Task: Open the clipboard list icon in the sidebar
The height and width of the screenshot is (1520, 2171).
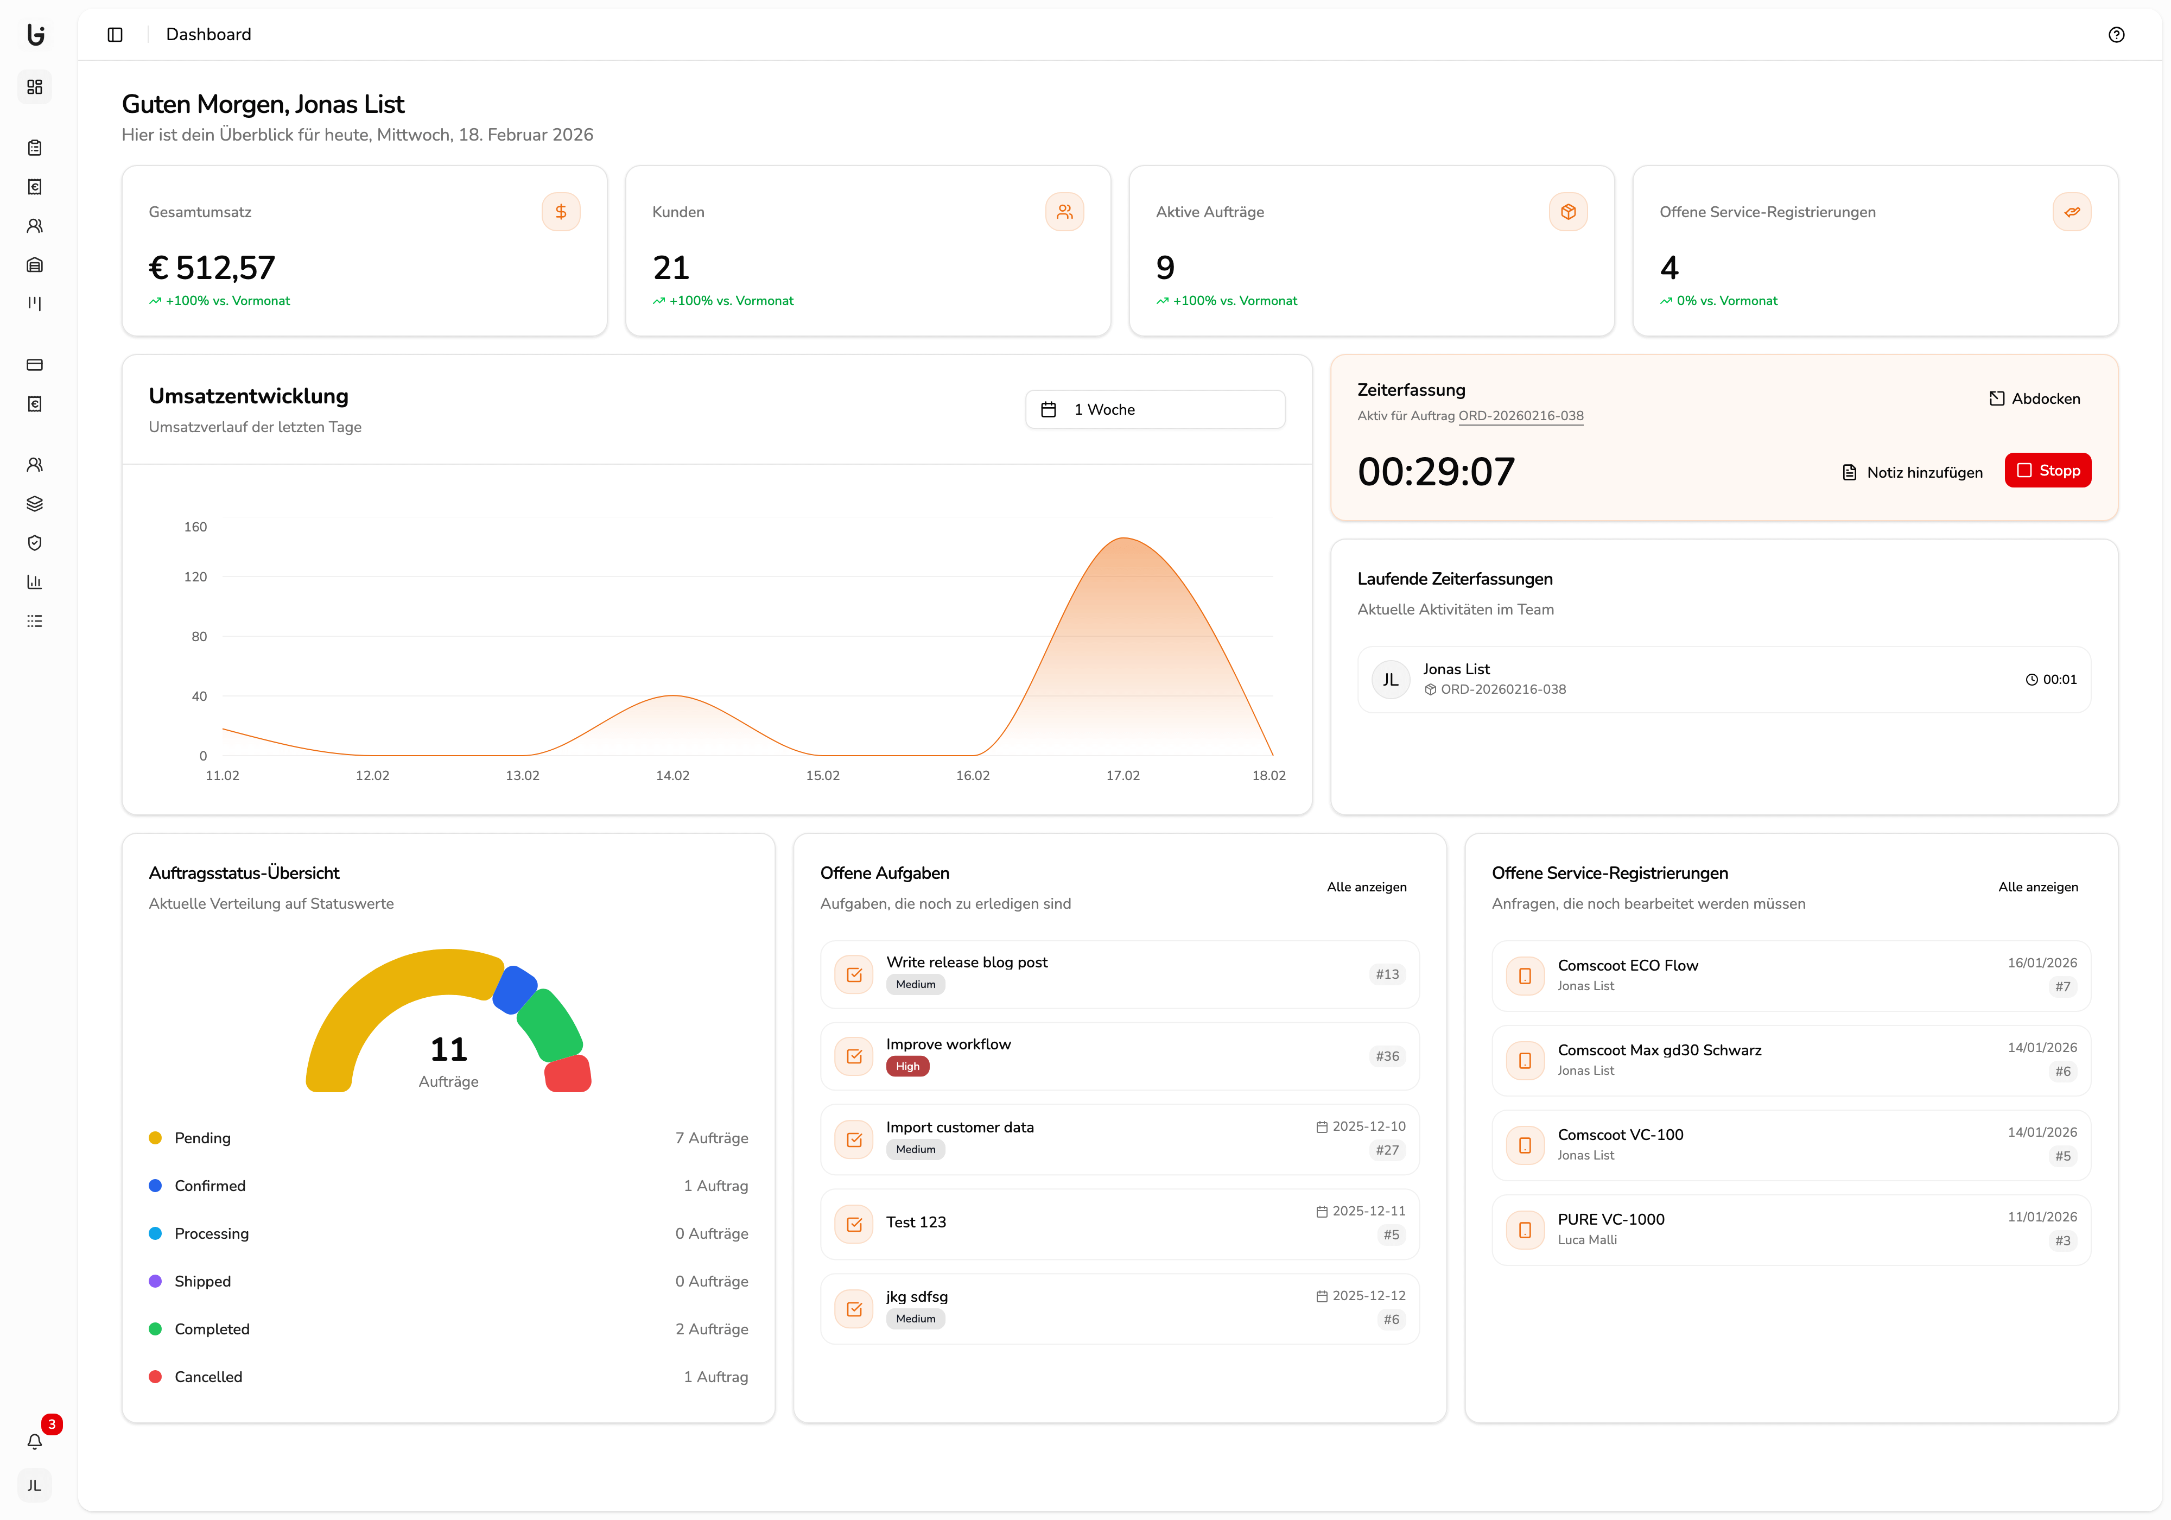Action: click(35, 148)
